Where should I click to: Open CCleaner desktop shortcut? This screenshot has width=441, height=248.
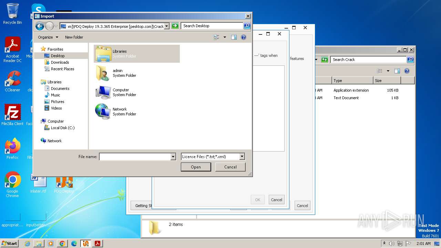click(x=12, y=81)
